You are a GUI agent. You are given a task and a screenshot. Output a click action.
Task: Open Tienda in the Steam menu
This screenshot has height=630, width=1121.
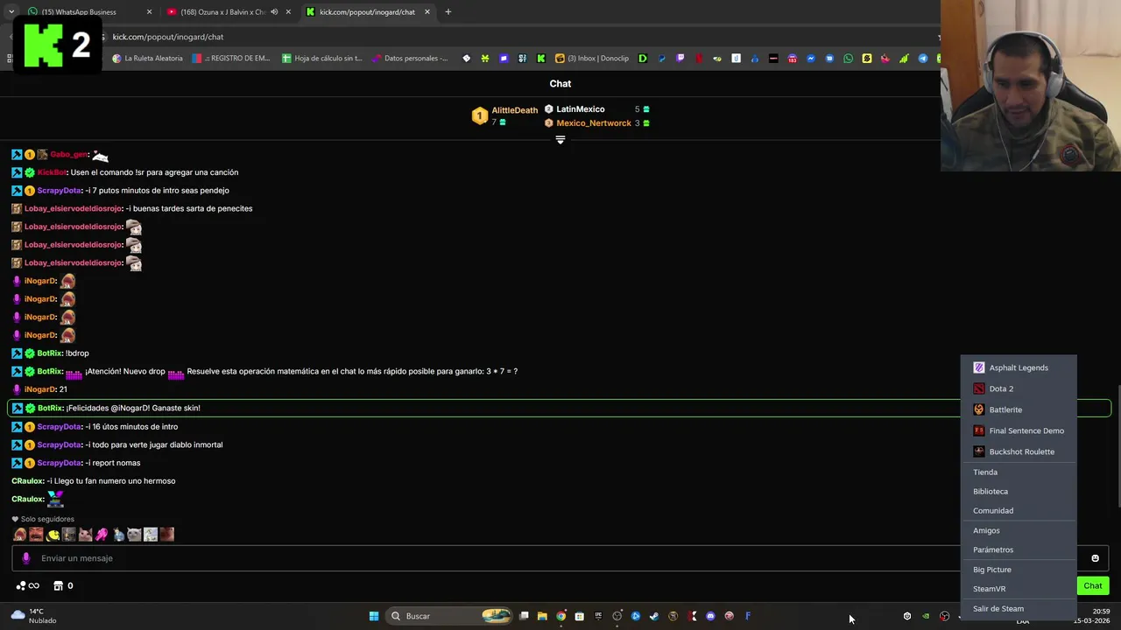coord(1018,472)
